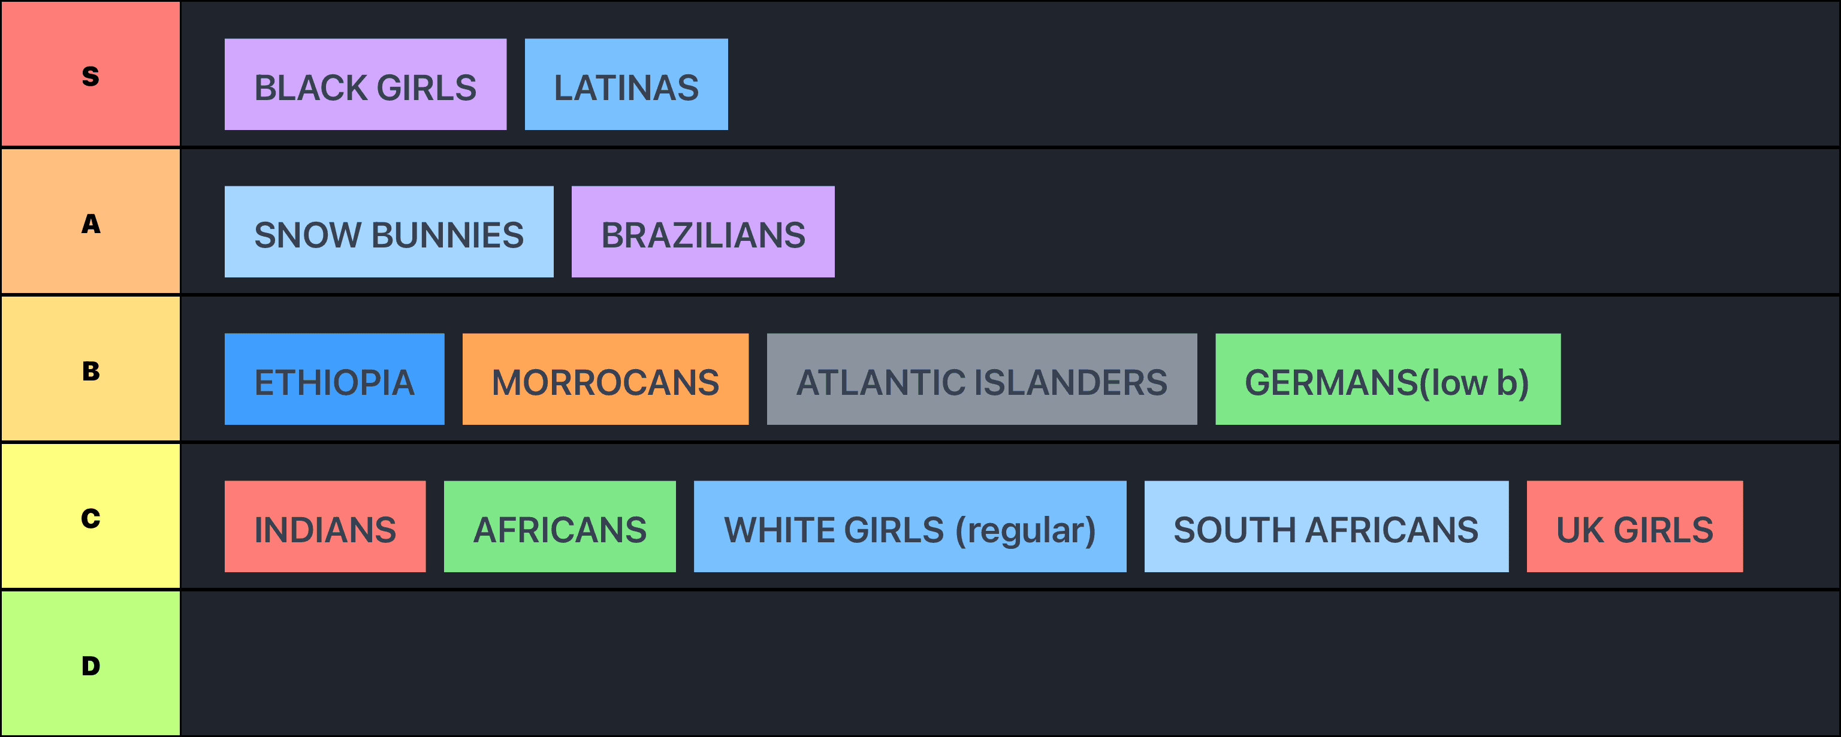This screenshot has height=737, width=1841.
Task: Click the BRAZILIANS tile
Action: pyautogui.click(x=702, y=232)
